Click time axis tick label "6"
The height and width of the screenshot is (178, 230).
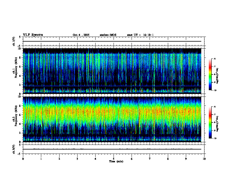tap(132, 159)
